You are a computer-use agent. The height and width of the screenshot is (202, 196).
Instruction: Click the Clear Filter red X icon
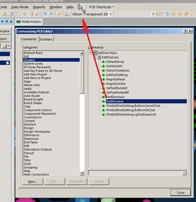click(x=37, y=14)
